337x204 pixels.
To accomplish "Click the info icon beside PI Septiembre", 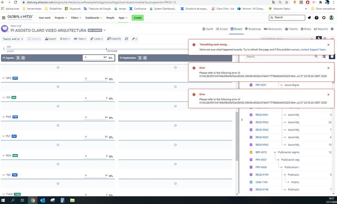I will coord(145,58).
